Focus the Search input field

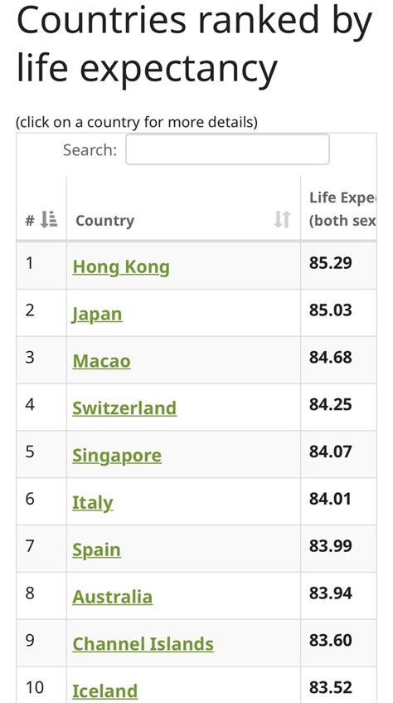tap(227, 149)
